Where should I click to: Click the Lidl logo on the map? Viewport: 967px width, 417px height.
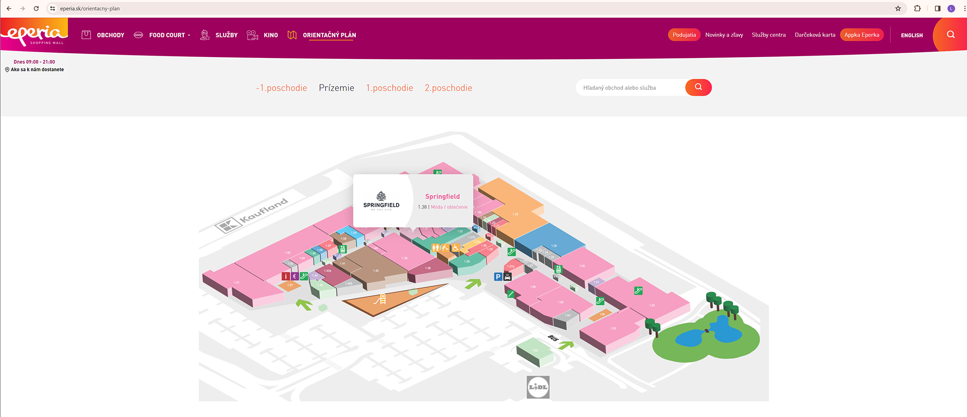(x=538, y=387)
